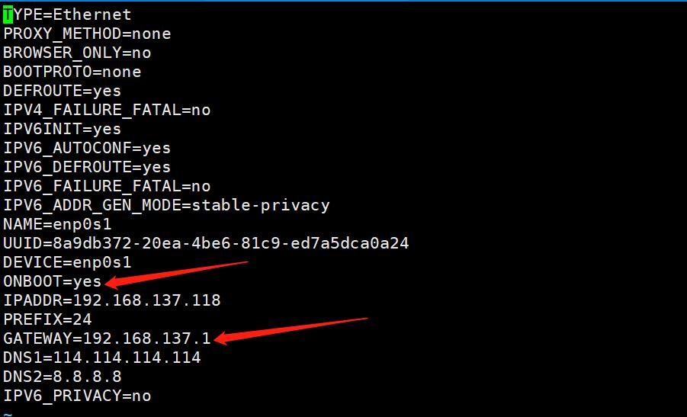Click the DEVICE=enp0s1 line
687x417 pixels.
click(67, 262)
